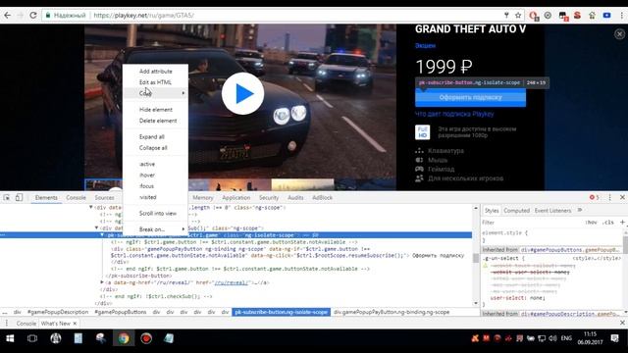The image size is (628, 353).
Task: Open the blue extension icon in toolbar
Action: [x=606, y=16]
